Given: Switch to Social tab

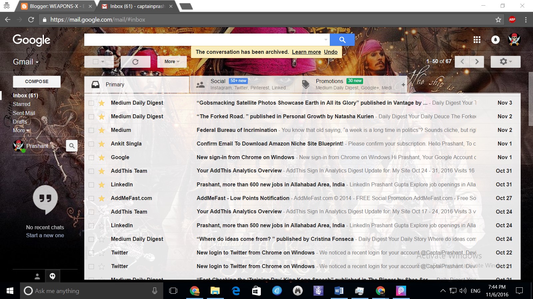Looking at the screenshot, I should (242, 85).
